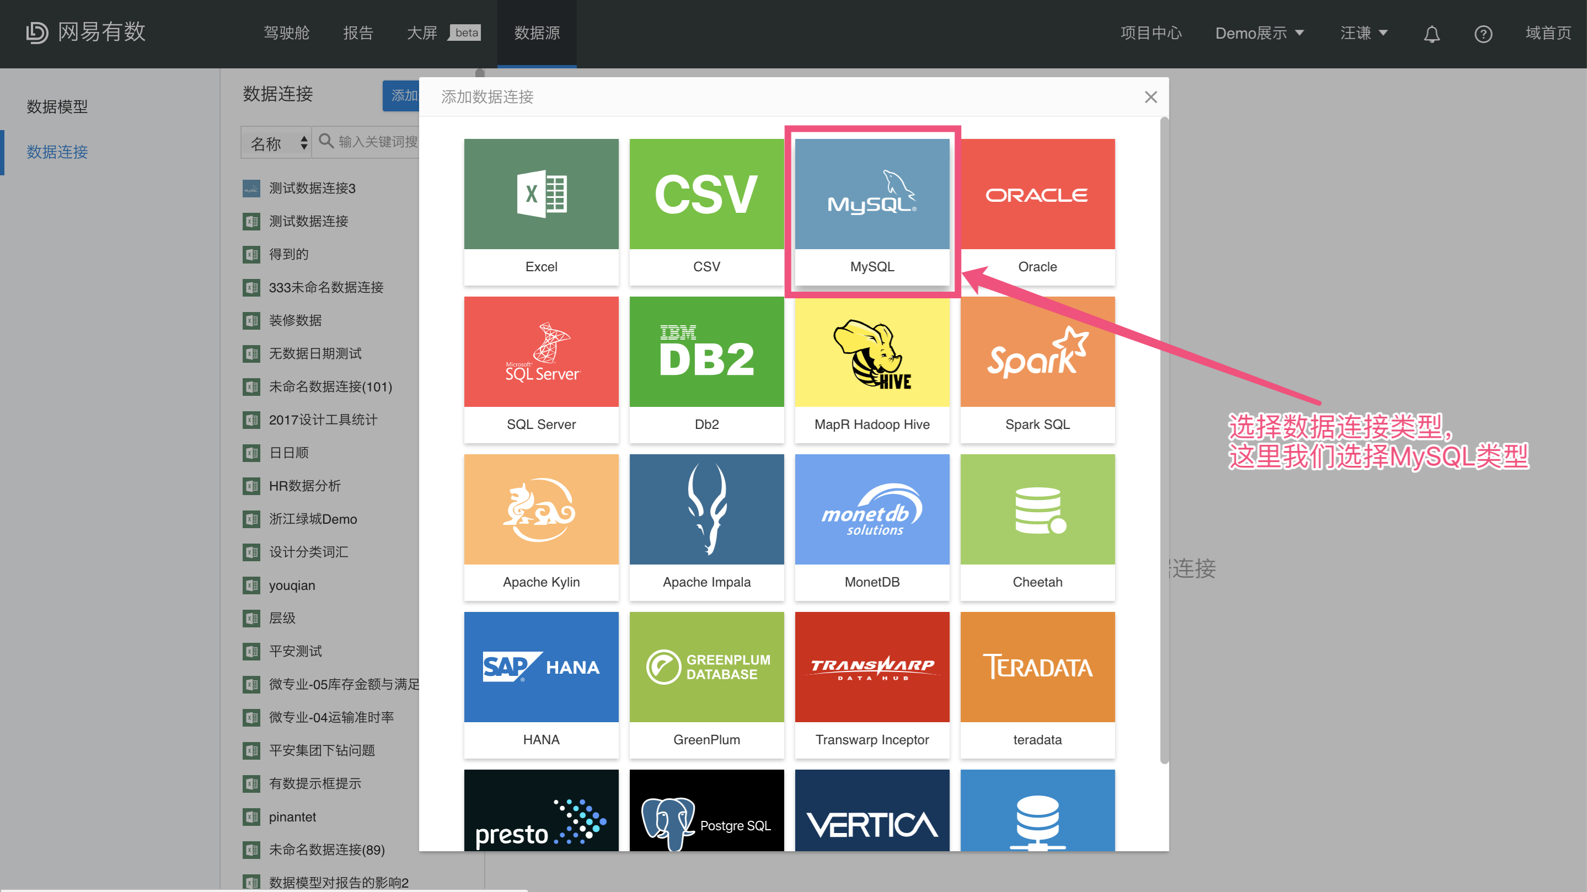Select 得到的 connection
This screenshot has width=1587, height=892.
(x=288, y=254)
